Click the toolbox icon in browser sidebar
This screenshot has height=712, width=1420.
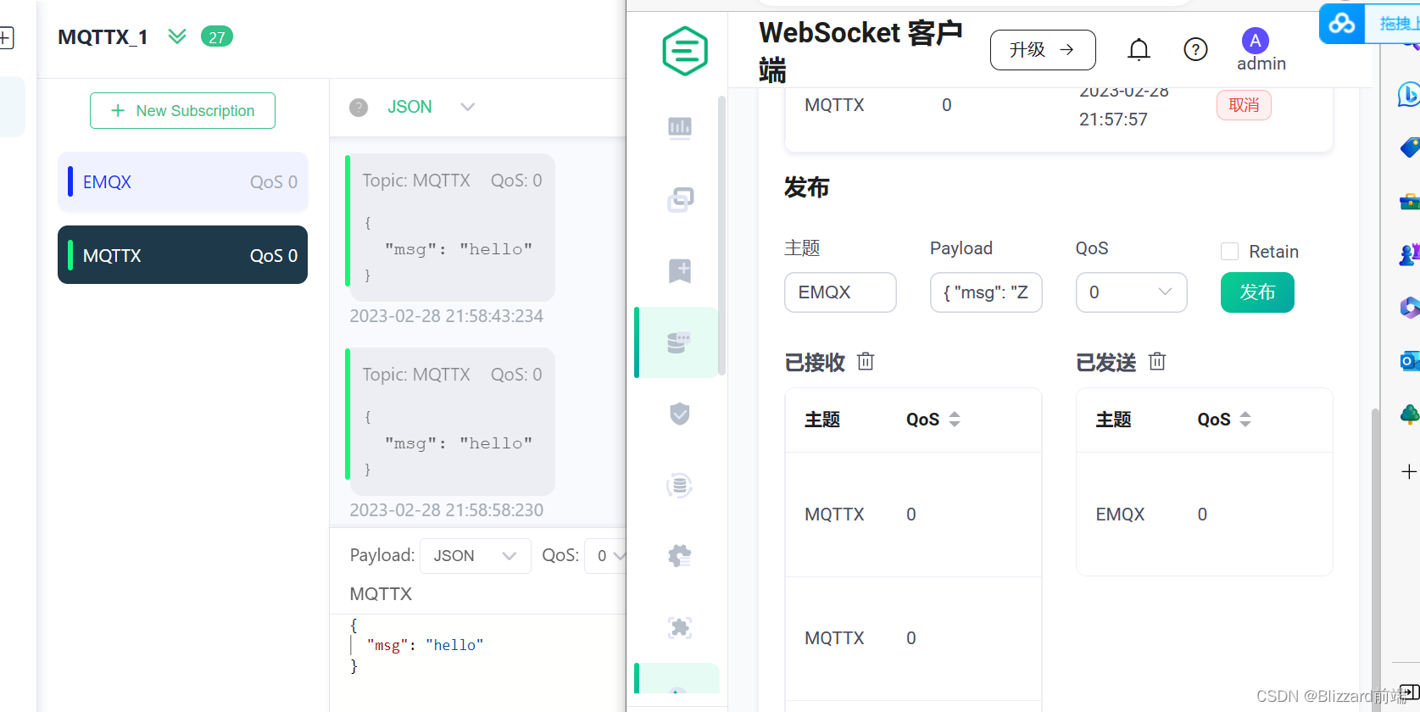pyautogui.click(x=1409, y=201)
